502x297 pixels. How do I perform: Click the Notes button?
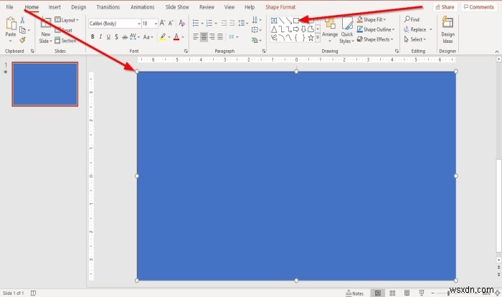(x=355, y=293)
